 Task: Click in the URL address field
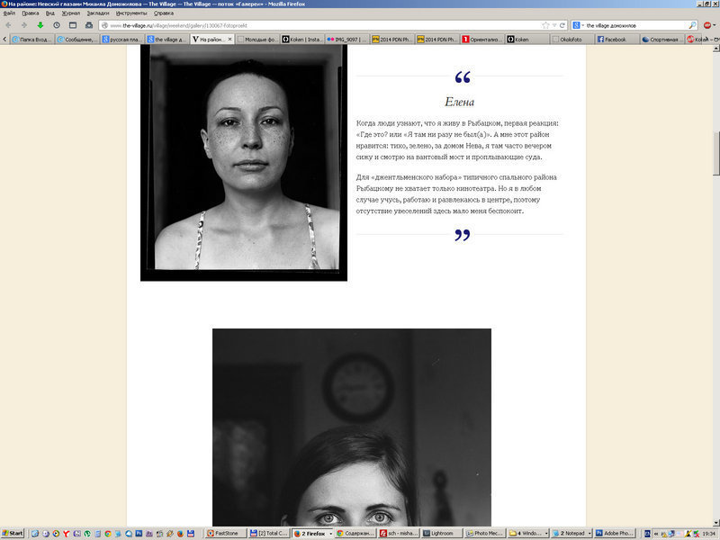315,25
